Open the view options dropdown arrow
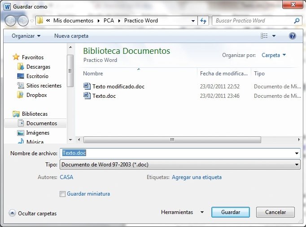 [x=274, y=36]
